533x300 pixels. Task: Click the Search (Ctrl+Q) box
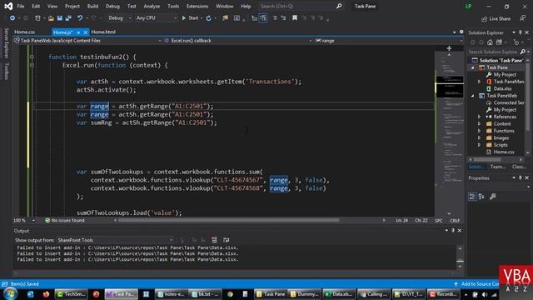click(x=301, y=6)
